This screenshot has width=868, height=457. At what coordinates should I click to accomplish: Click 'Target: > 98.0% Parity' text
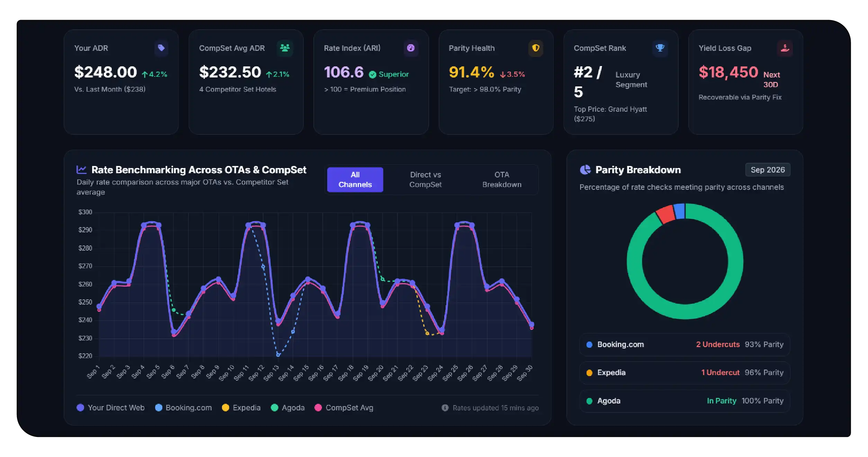(x=485, y=90)
